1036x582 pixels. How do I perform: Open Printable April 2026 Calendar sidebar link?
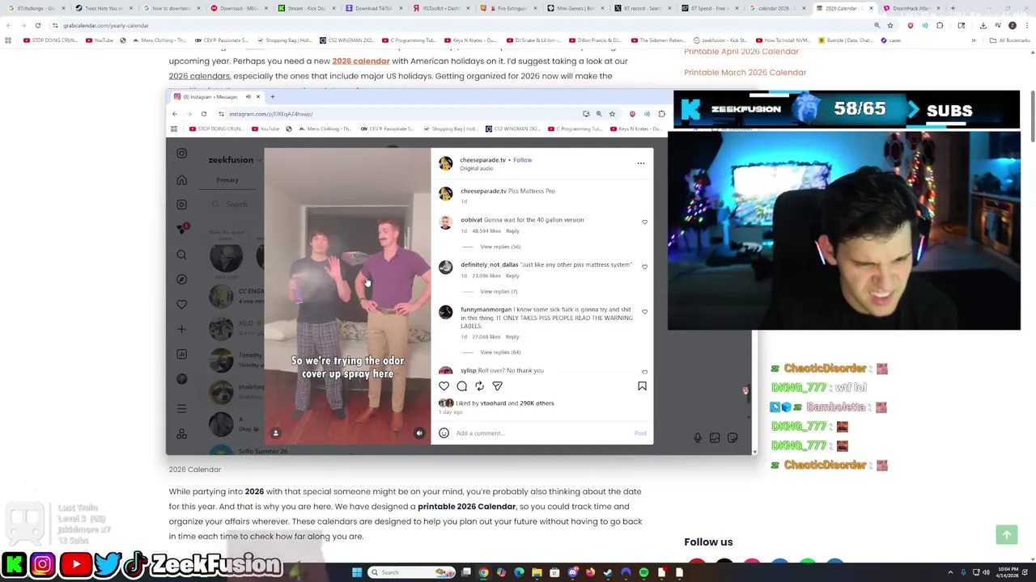[x=741, y=52]
